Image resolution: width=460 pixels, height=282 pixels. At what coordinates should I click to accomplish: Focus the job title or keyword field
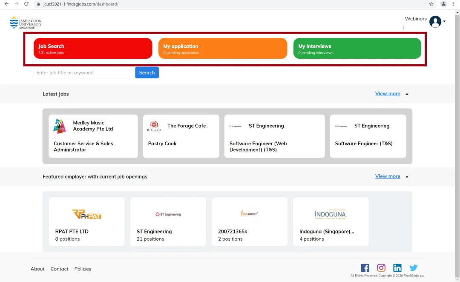click(x=83, y=72)
